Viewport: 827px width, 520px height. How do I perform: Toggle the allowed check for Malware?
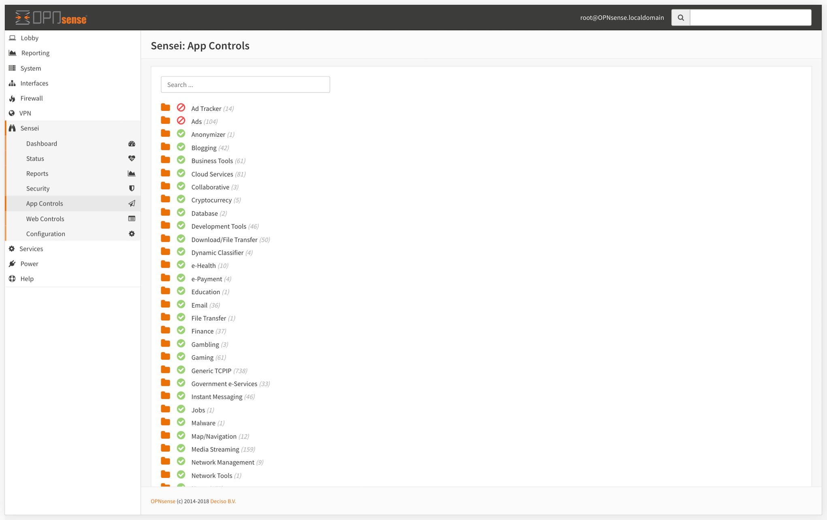click(x=181, y=422)
